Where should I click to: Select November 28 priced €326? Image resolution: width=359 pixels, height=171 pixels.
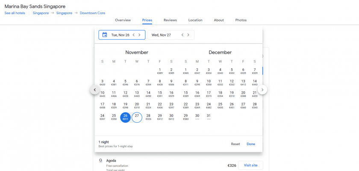click(148, 117)
